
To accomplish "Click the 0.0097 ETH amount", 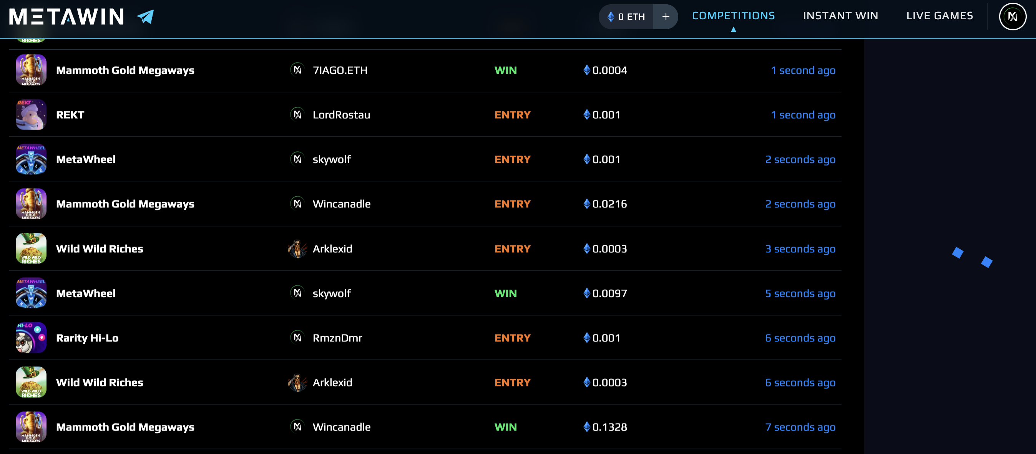I will [609, 293].
